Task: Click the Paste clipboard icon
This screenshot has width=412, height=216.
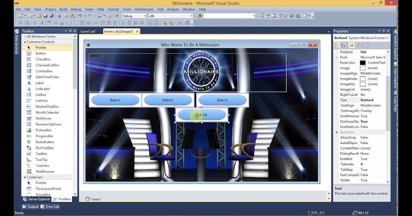Action: (72, 16)
